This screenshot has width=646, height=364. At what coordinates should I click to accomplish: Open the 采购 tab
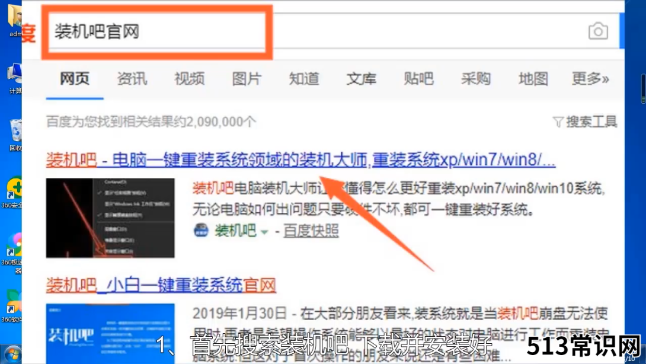click(x=475, y=78)
